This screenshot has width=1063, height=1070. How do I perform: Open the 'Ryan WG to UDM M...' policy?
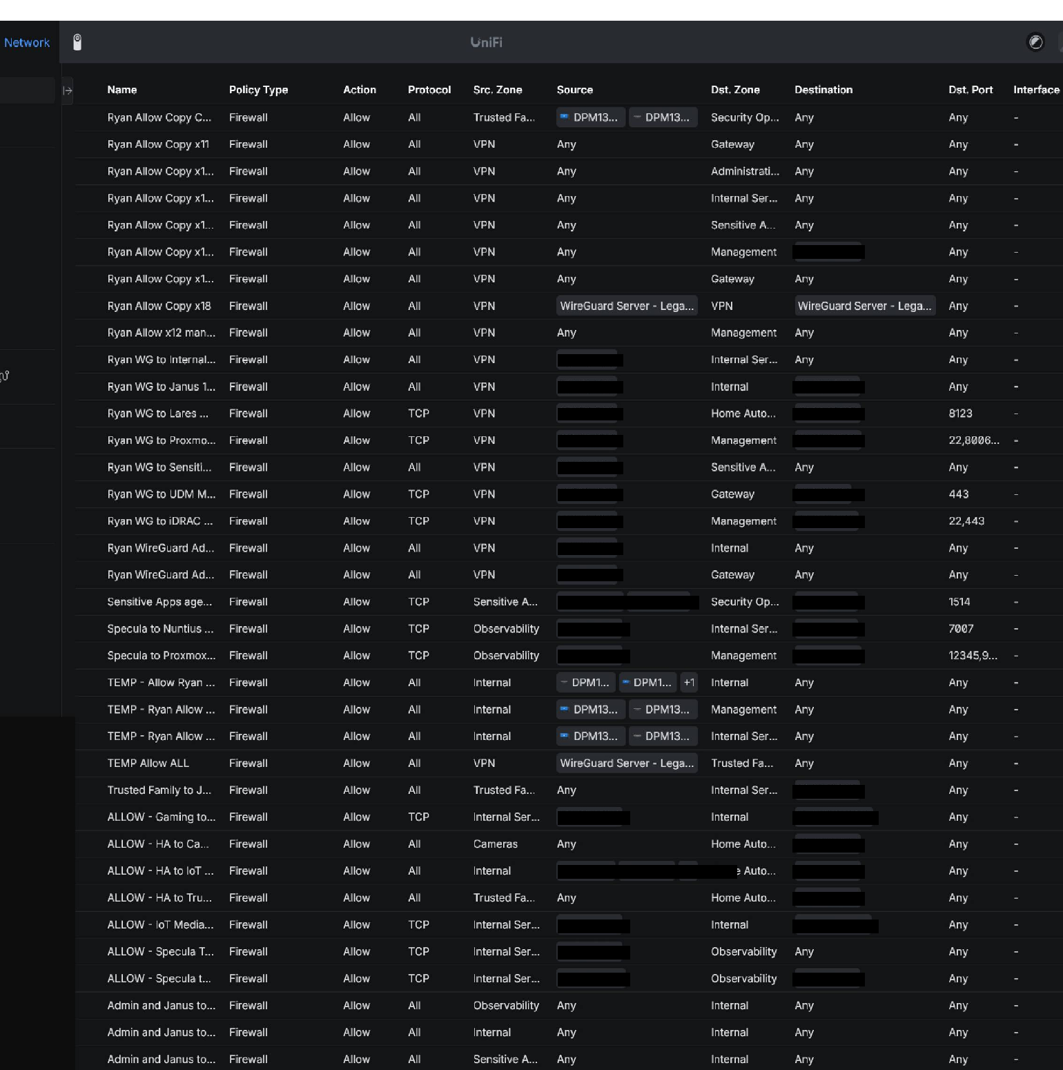[161, 494]
